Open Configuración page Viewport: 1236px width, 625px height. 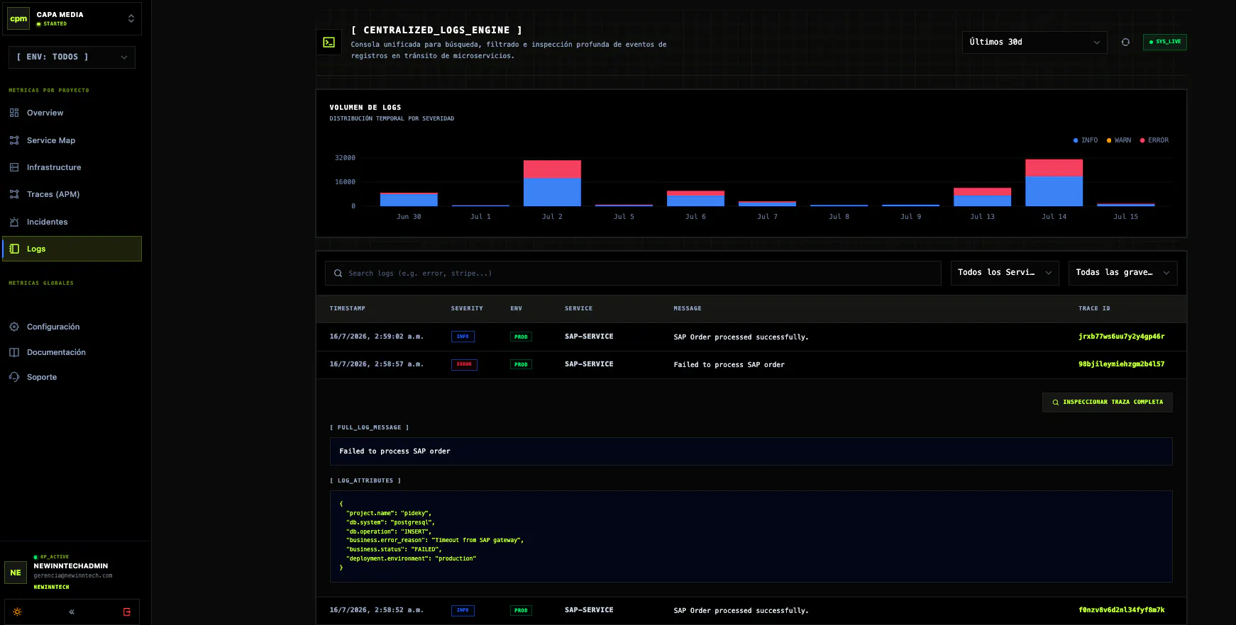(x=53, y=327)
